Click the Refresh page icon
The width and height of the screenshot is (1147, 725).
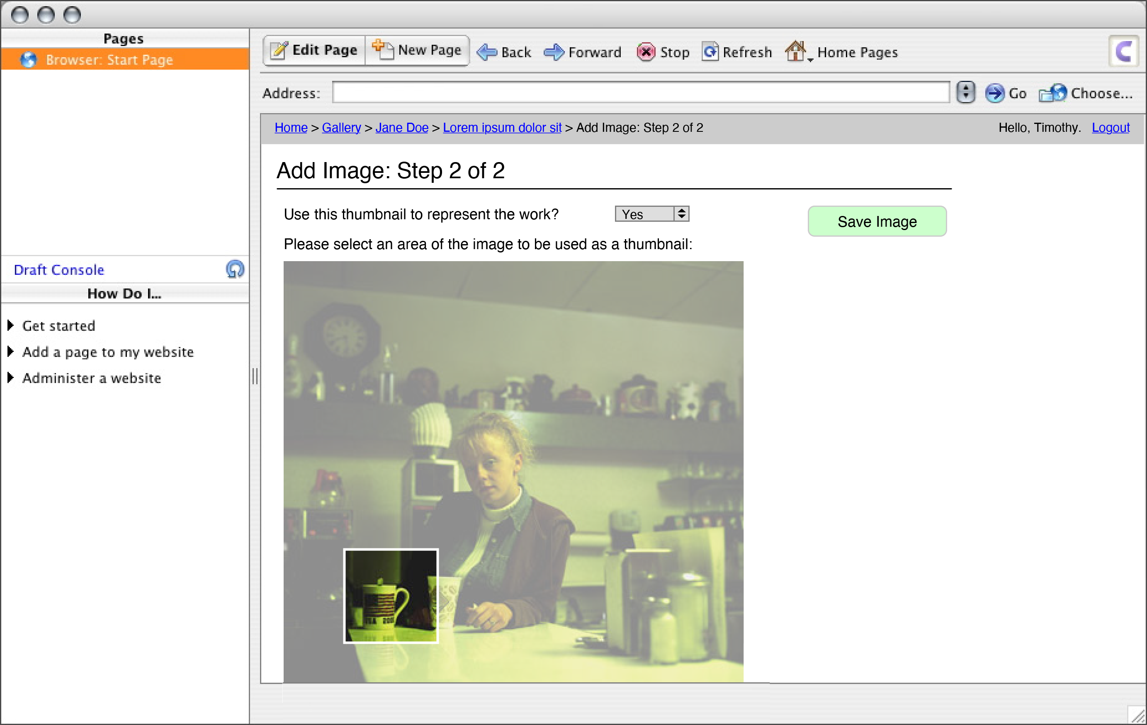point(710,51)
